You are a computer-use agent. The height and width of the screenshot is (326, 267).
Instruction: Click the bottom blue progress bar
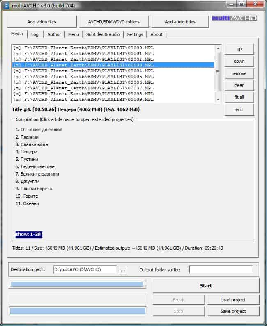(78, 311)
